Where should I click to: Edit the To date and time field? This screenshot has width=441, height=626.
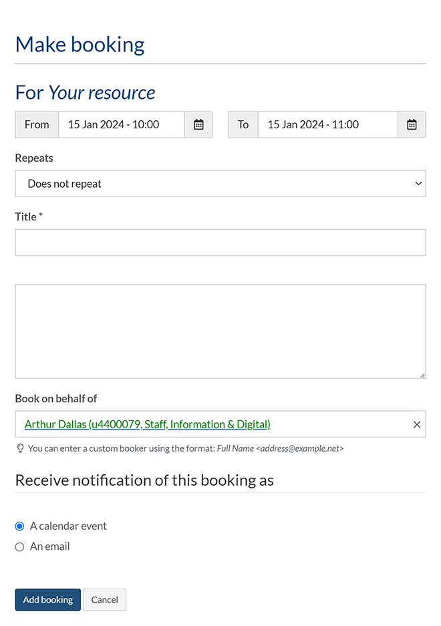(x=327, y=124)
